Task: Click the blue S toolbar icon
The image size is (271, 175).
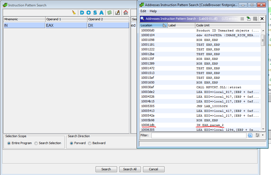Action: pos(95,13)
